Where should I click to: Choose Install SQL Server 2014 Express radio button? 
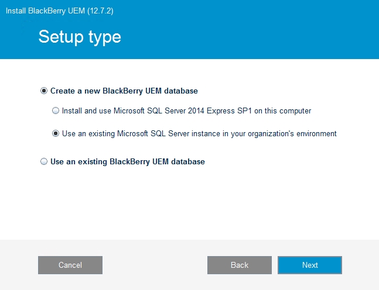[56, 111]
